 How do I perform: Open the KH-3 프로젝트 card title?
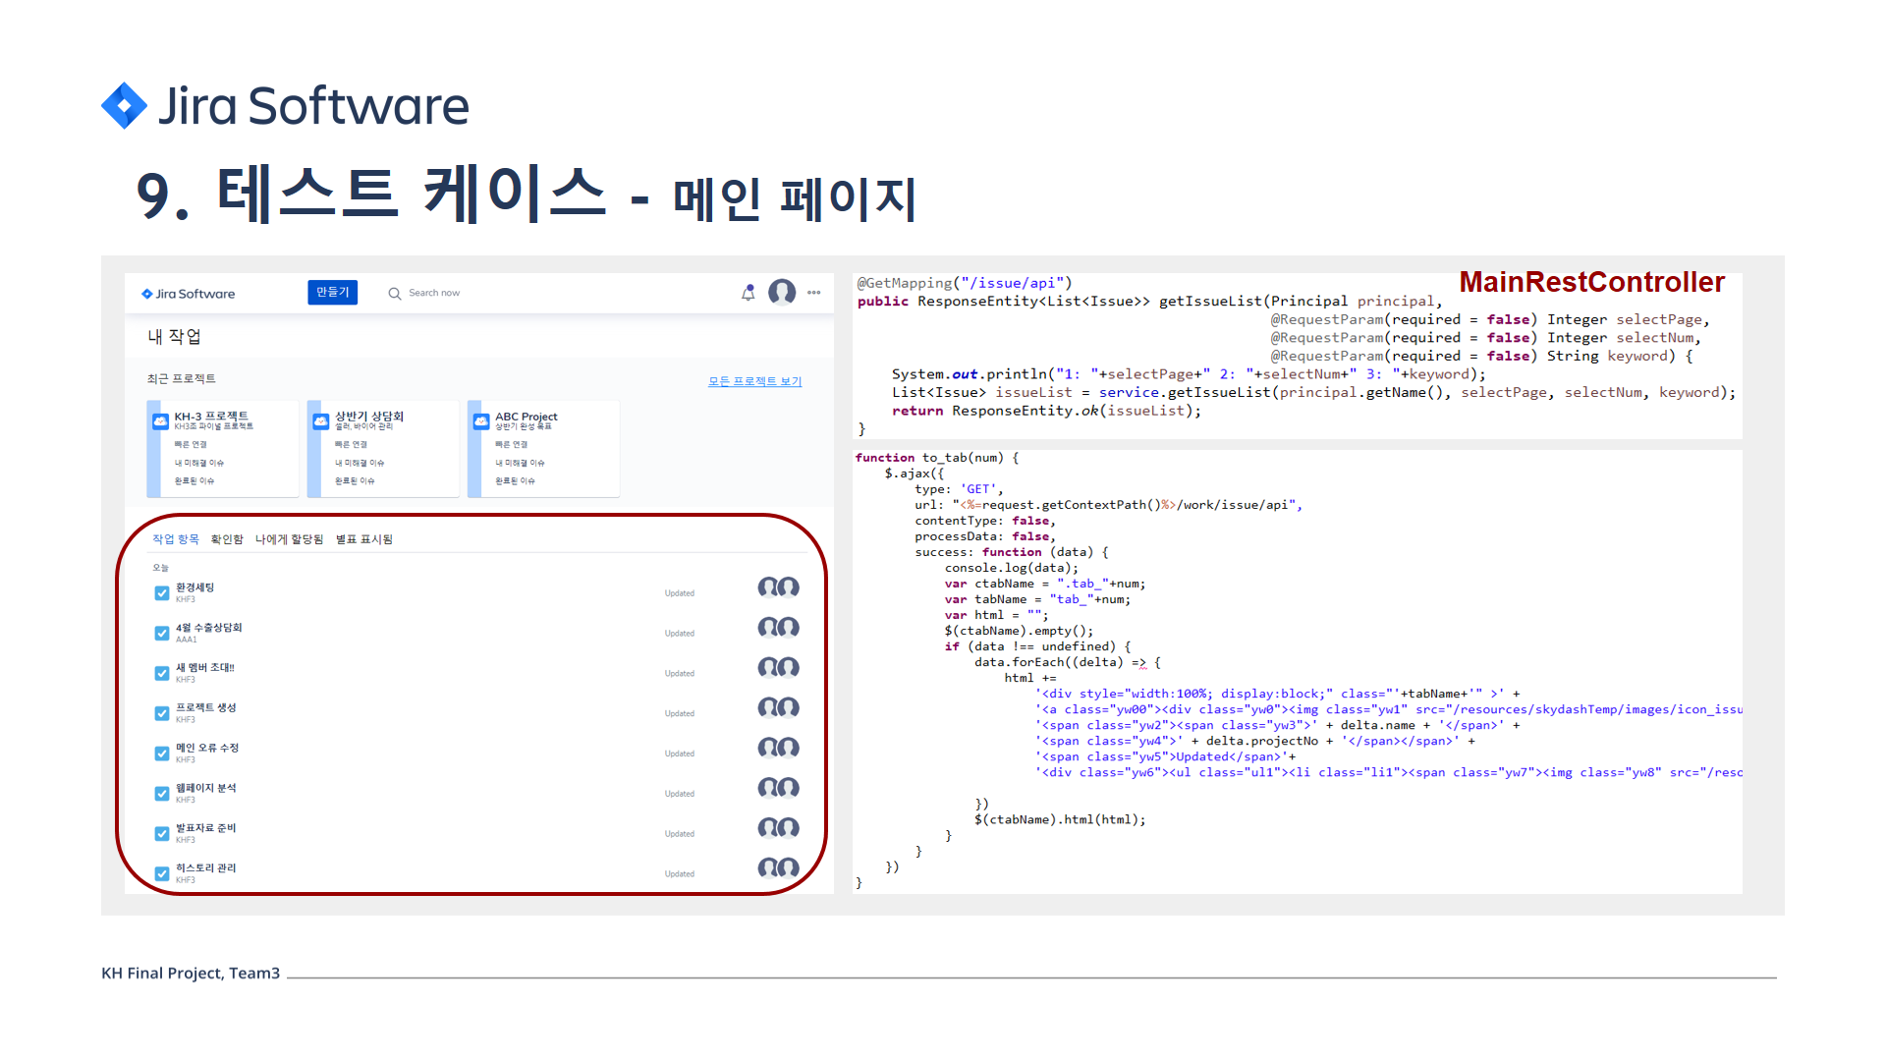(x=211, y=417)
